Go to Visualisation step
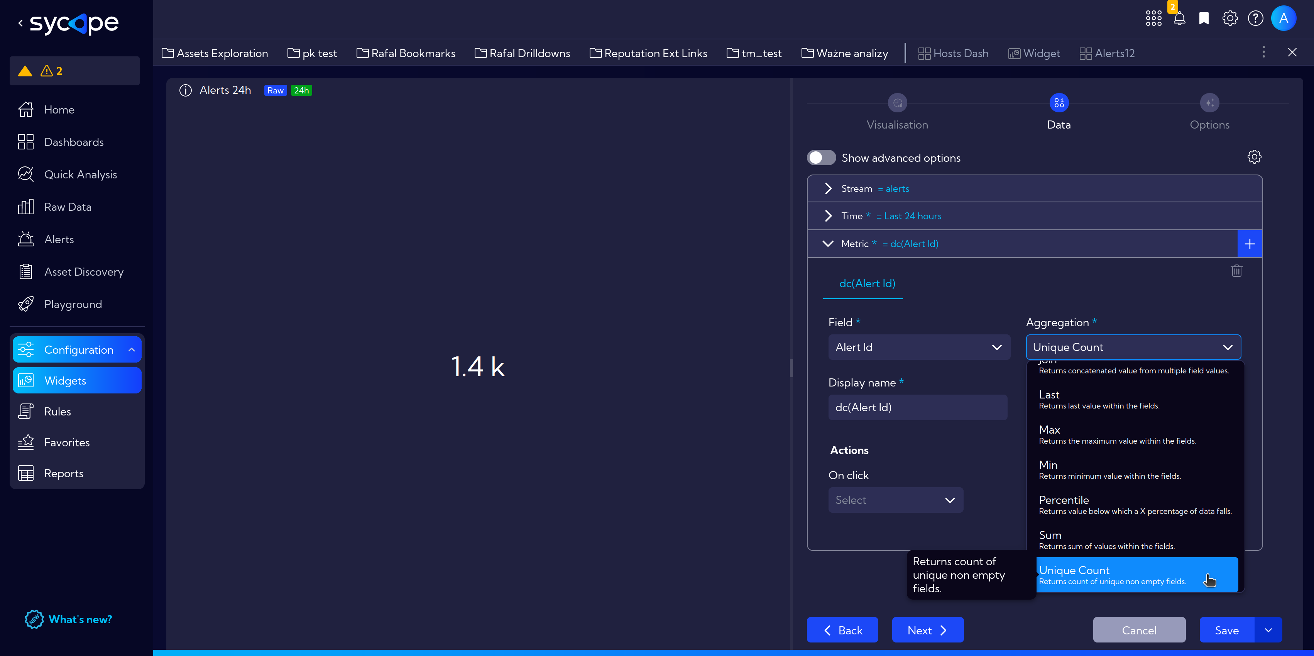This screenshot has width=1314, height=656. (x=897, y=113)
